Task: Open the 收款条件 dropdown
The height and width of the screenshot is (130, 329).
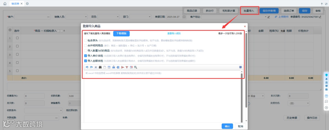Action: coord(44,110)
